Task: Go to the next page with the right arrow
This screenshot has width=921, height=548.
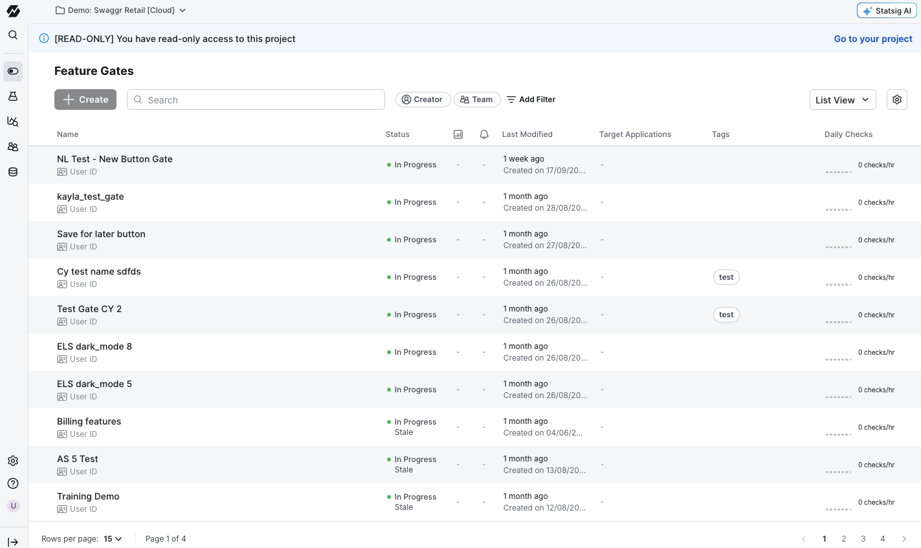Action: 904,539
